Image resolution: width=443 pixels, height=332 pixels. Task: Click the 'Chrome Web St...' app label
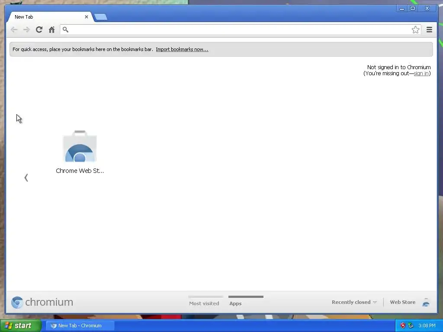[80, 171]
